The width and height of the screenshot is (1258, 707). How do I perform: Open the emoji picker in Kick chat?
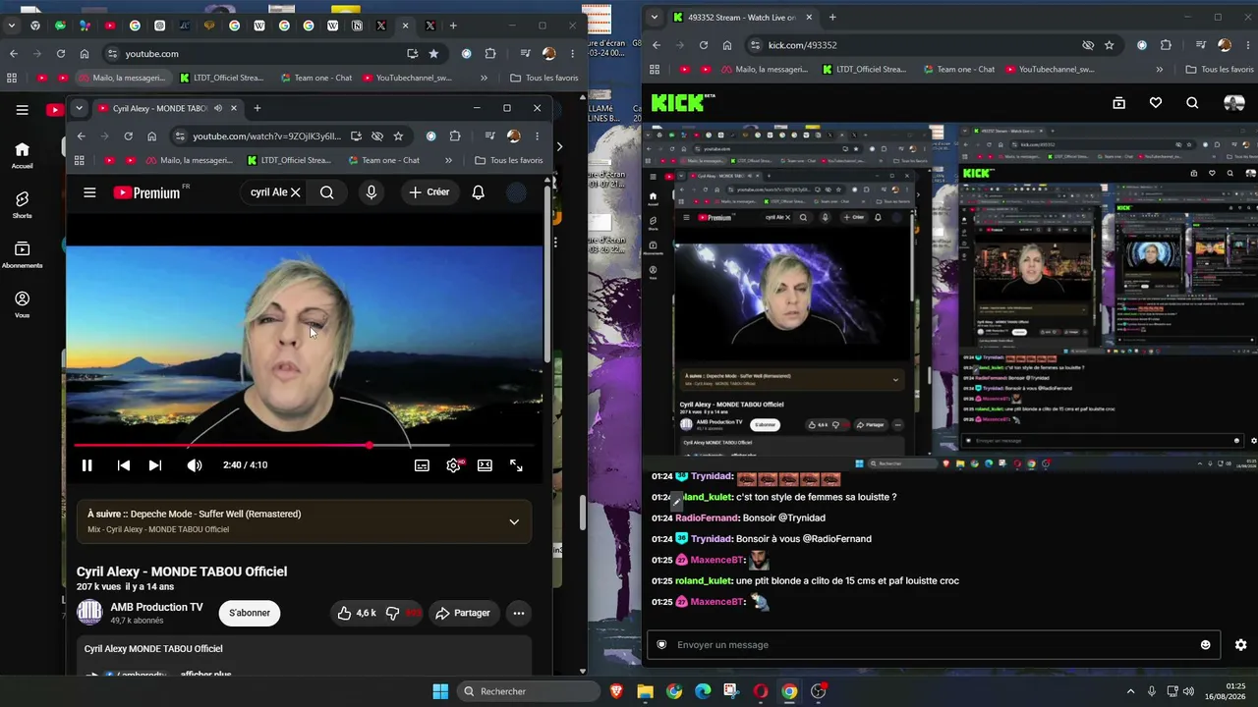click(x=1206, y=645)
